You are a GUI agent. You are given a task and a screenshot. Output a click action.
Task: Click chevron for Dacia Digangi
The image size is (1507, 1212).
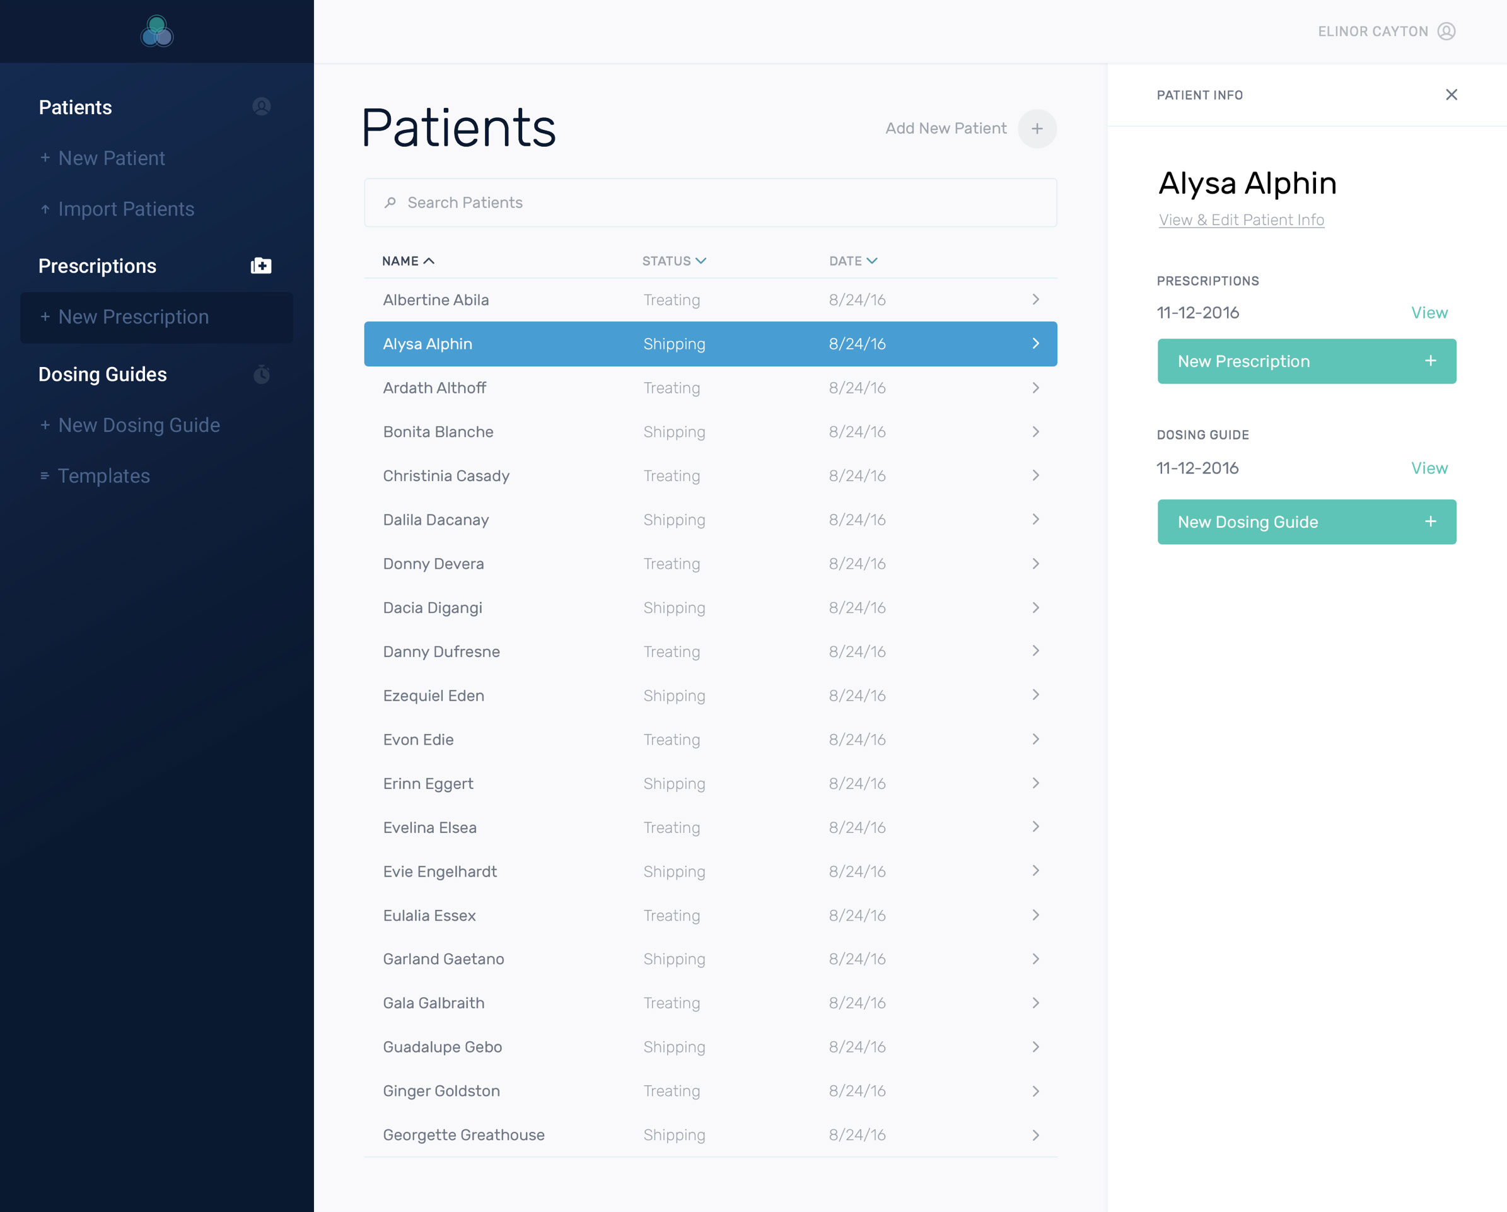(1035, 608)
